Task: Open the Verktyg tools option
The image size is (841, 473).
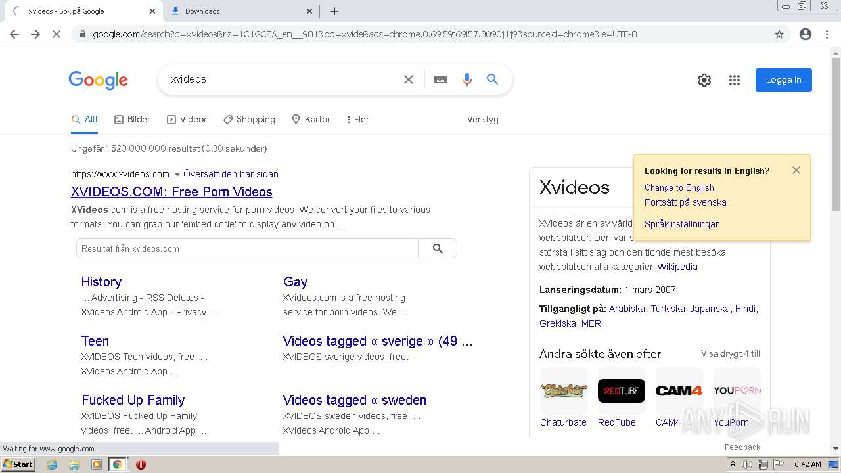Action: click(x=483, y=120)
